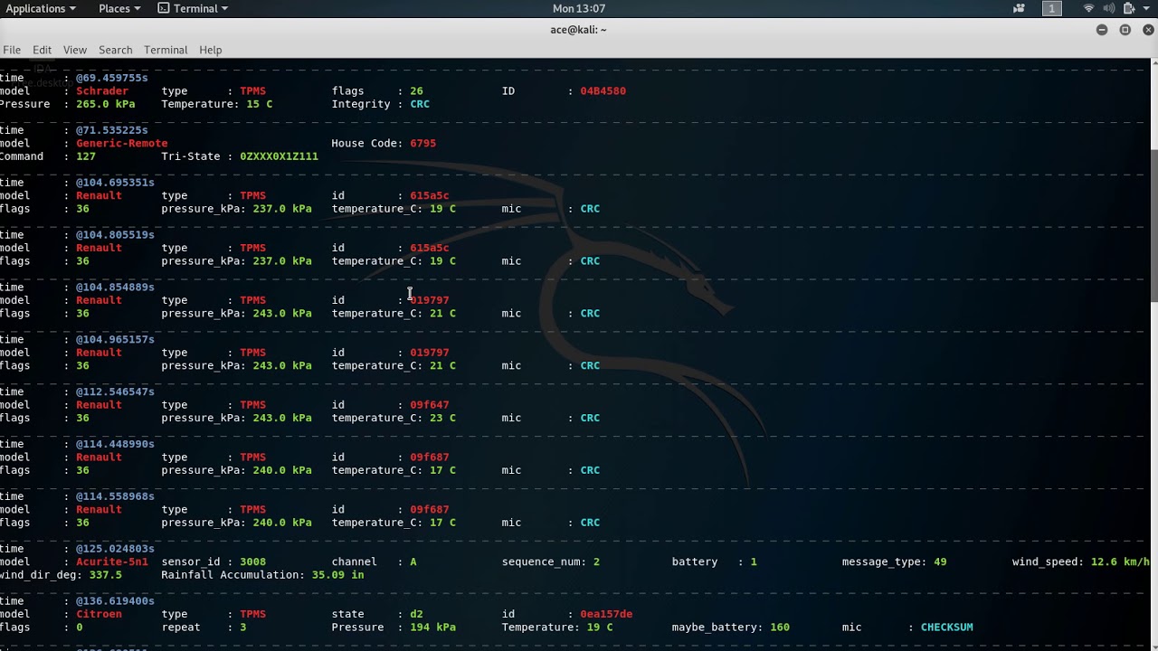Click the Wi-Fi status icon
This screenshot has width=1158, height=651.
tap(1089, 8)
